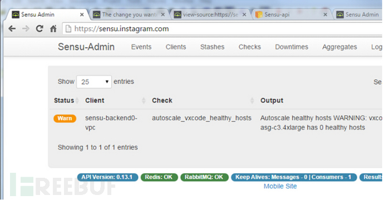Click the RabbitMQ: OK badge
This screenshot has width=384, height=200.
point(204,177)
